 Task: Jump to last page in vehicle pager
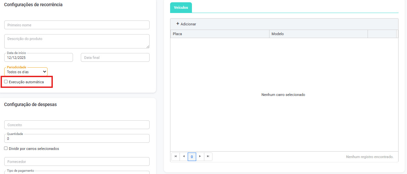pyautogui.click(x=208, y=156)
